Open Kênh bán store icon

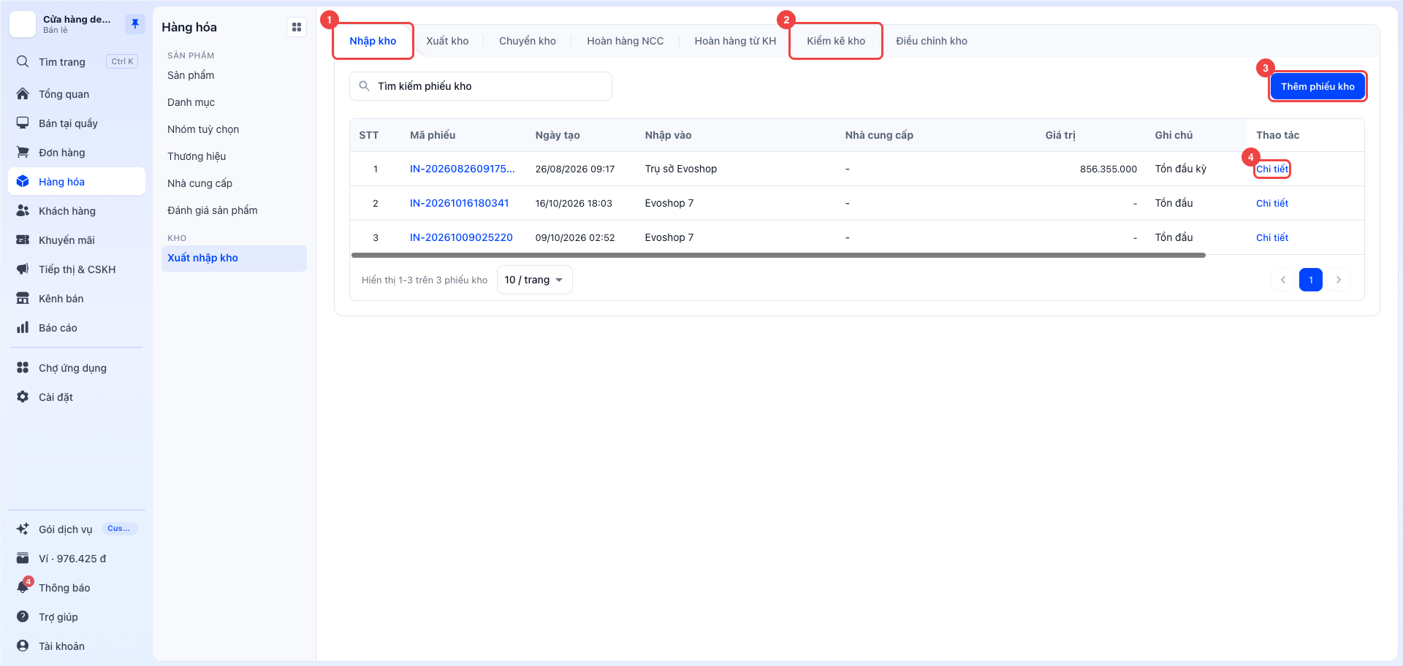(x=23, y=298)
